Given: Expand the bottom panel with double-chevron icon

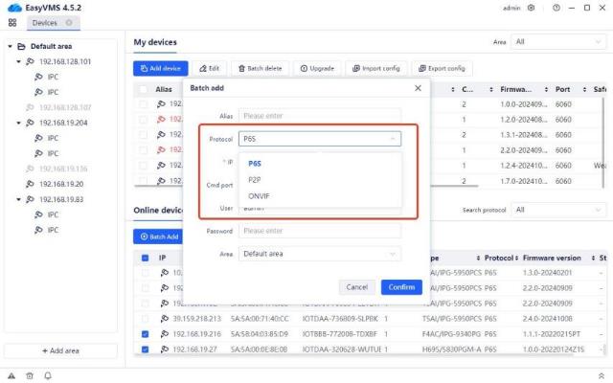Looking at the screenshot, I should [599, 374].
